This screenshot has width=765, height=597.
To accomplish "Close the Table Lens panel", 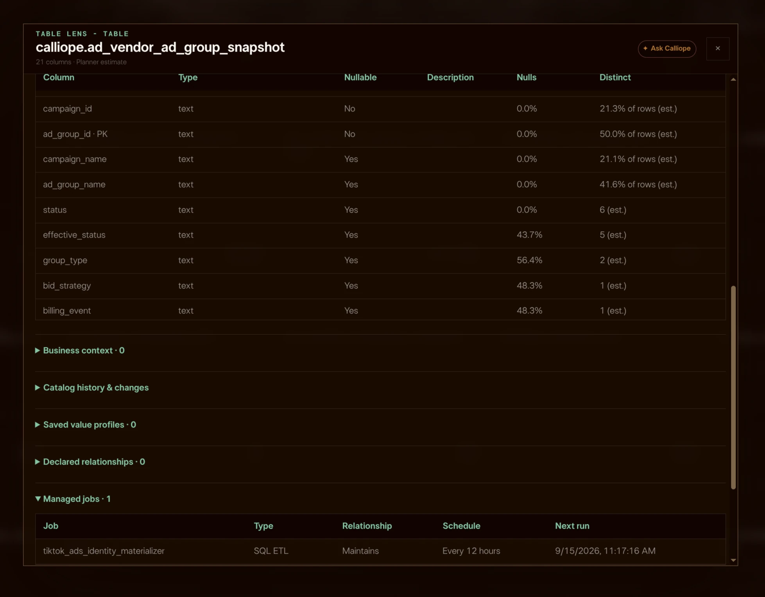I will 718,48.
